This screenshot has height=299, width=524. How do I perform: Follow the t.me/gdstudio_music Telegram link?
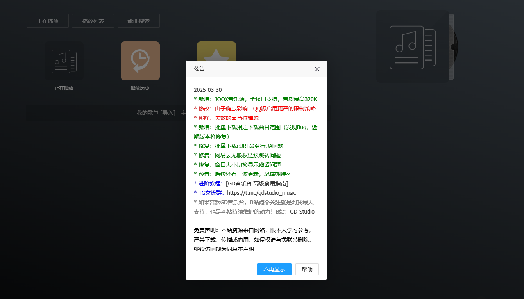point(261,193)
